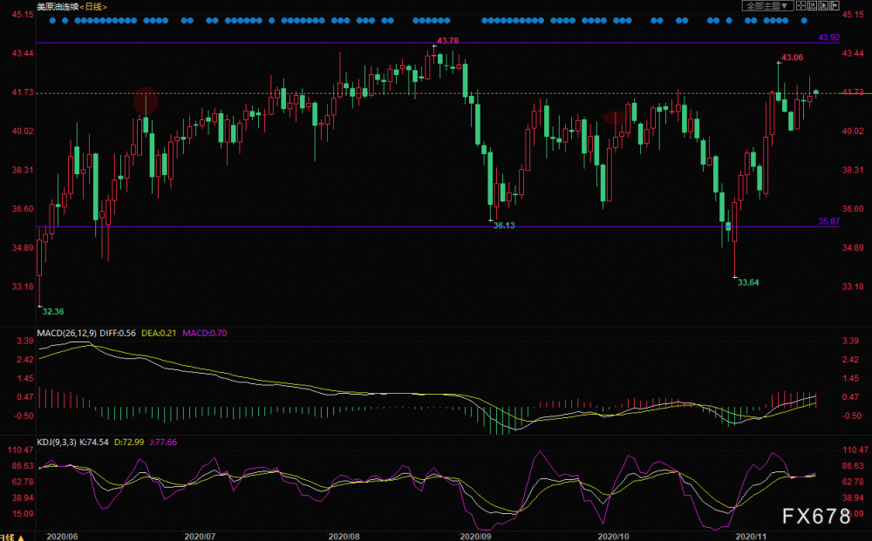The width and height of the screenshot is (872, 541).
Task: Select the 32.36 low price label
Action: click(x=53, y=312)
